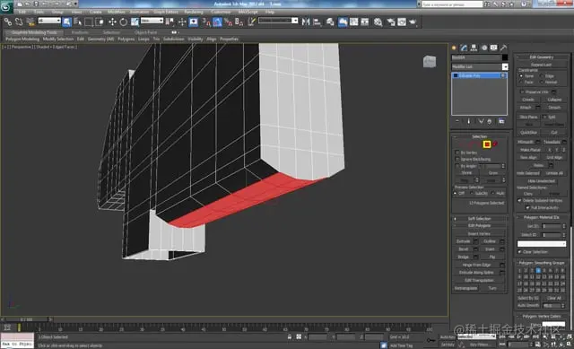Open the reference coordinate system dropdown
The width and height of the screenshot is (574, 349).
tap(152, 21)
